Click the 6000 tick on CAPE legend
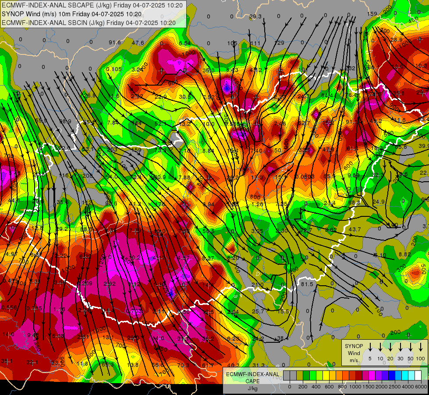Viewport: 429px width, 395px height. point(421,387)
